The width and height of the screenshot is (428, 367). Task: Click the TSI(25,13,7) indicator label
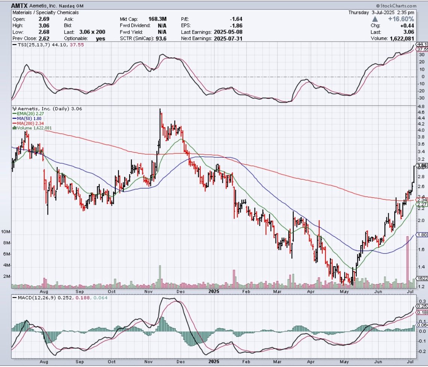(x=34, y=45)
